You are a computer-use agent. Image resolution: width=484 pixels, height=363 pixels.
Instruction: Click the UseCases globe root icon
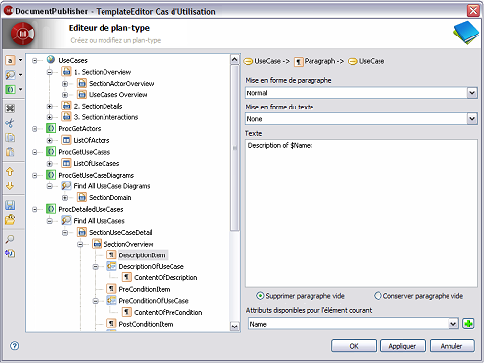click(x=51, y=60)
